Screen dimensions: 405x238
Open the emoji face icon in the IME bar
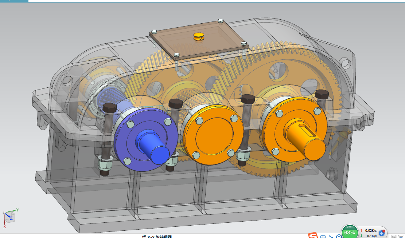coord(339,236)
